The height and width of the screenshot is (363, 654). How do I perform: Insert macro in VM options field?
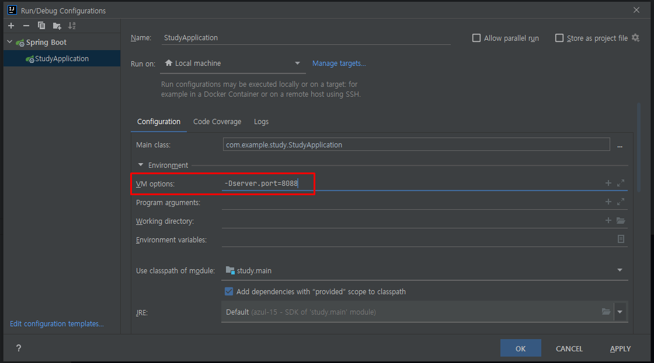tap(608, 183)
